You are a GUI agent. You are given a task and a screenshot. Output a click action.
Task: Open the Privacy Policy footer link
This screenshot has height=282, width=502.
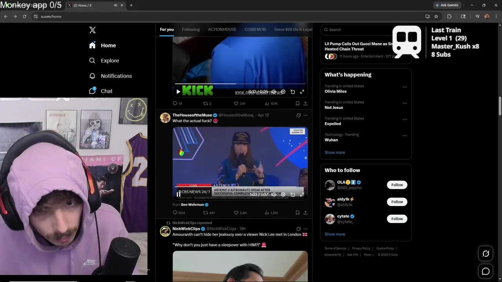[x=361, y=248]
